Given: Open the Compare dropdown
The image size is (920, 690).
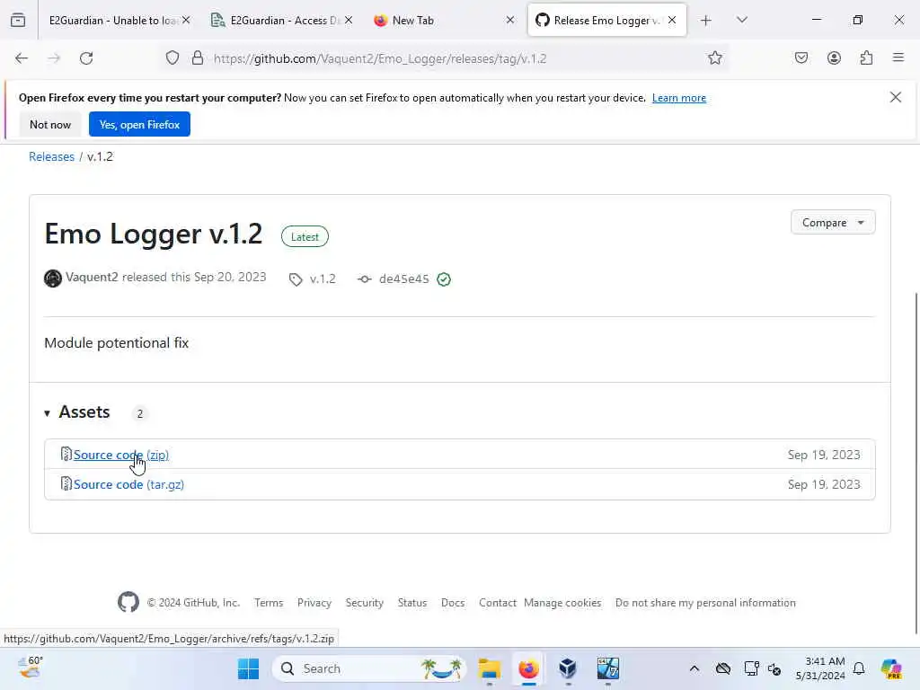Looking at the screenshot, I should point(833,223).
